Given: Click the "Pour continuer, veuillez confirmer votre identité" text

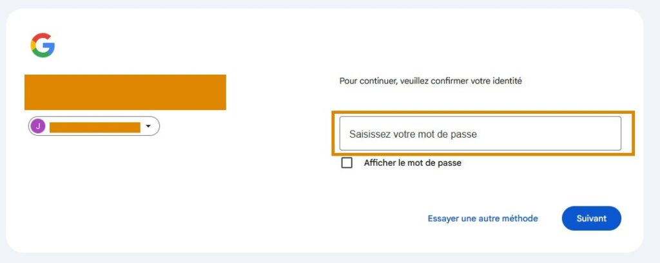Looking at the screenshot, I should click(x=431, y=81).
